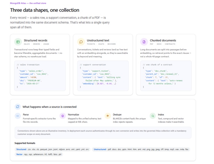Click the "doc_chunk" type value

click(x=160, y=71)
